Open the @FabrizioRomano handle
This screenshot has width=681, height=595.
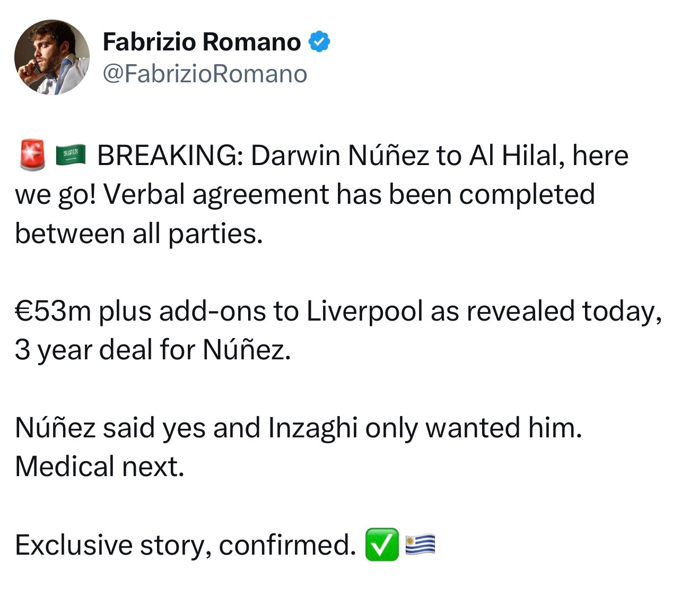point(205,74)
